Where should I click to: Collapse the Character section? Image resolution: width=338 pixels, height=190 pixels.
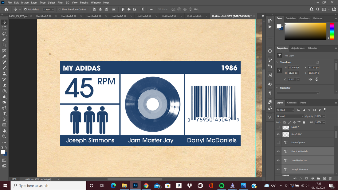(x=277, y=88)
